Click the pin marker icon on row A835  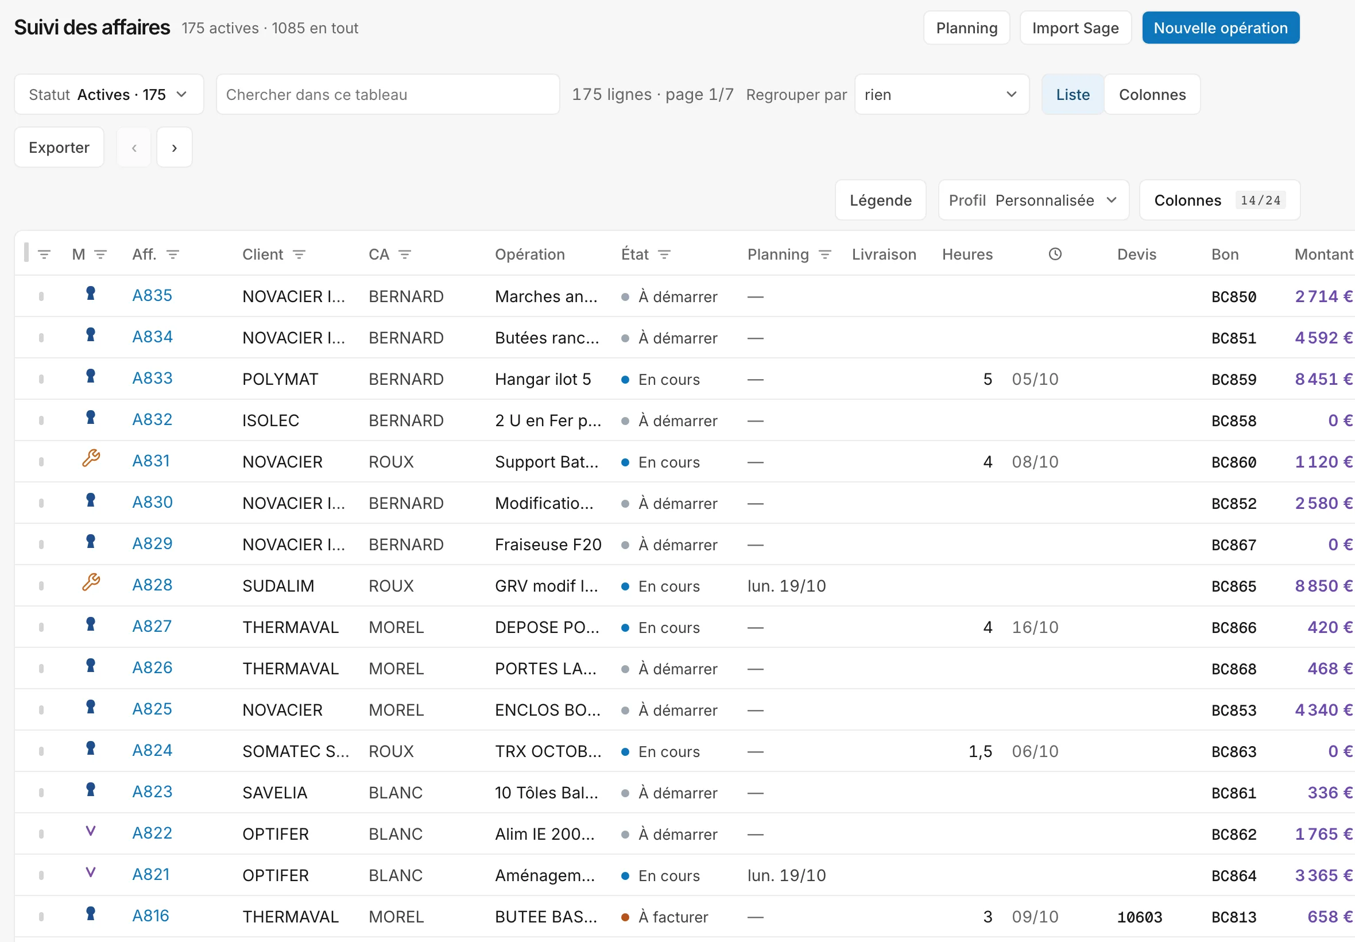point(90,294)
